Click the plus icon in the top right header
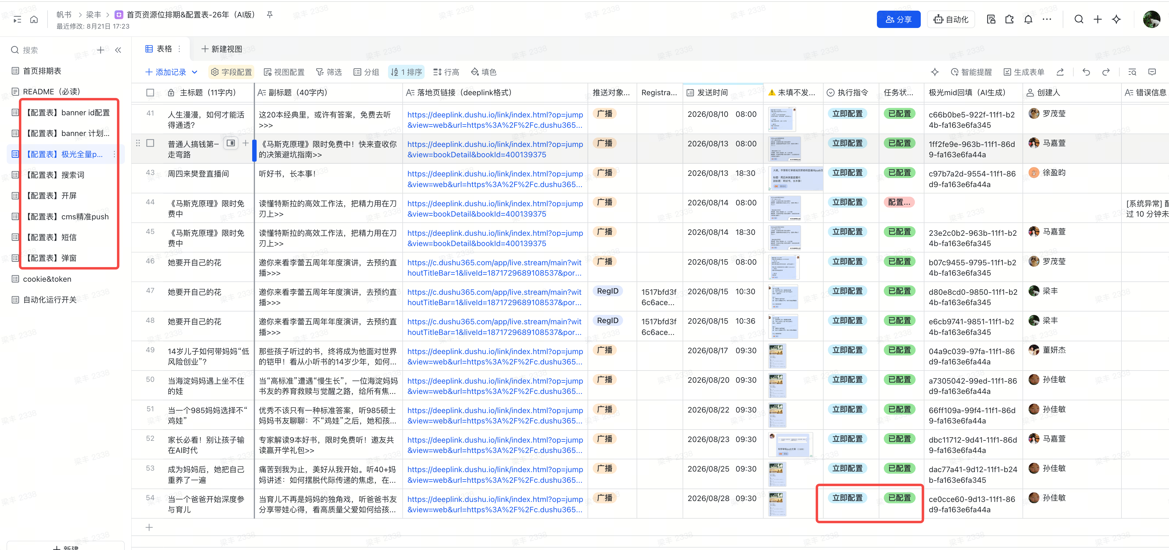The image size is (1169, 550). point(1097,19)
